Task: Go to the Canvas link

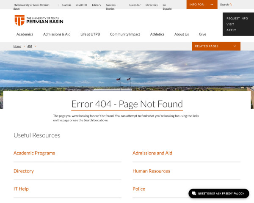Action: point(66,5)
